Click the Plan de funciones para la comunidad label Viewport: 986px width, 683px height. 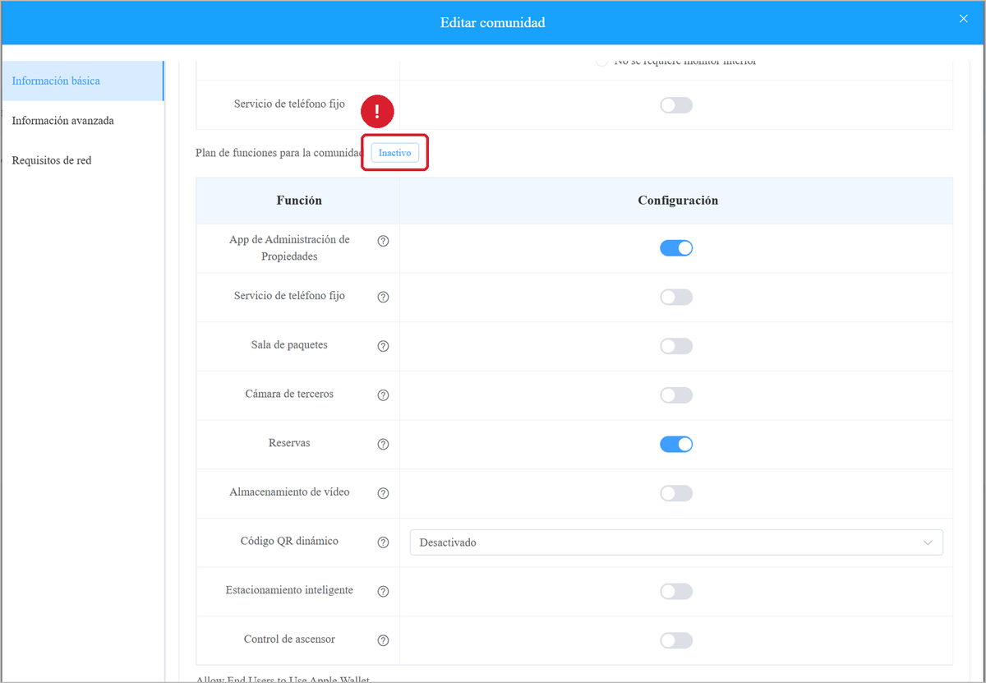[x=279, y=153]
